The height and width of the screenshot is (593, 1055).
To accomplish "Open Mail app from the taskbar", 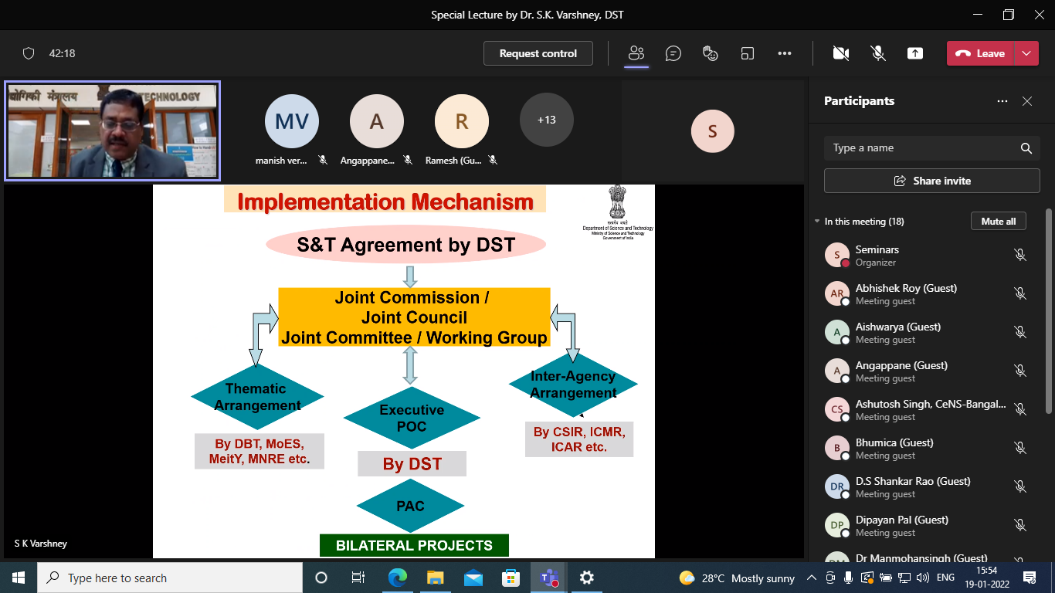I will pyautogui.click(x=473, y=578).
